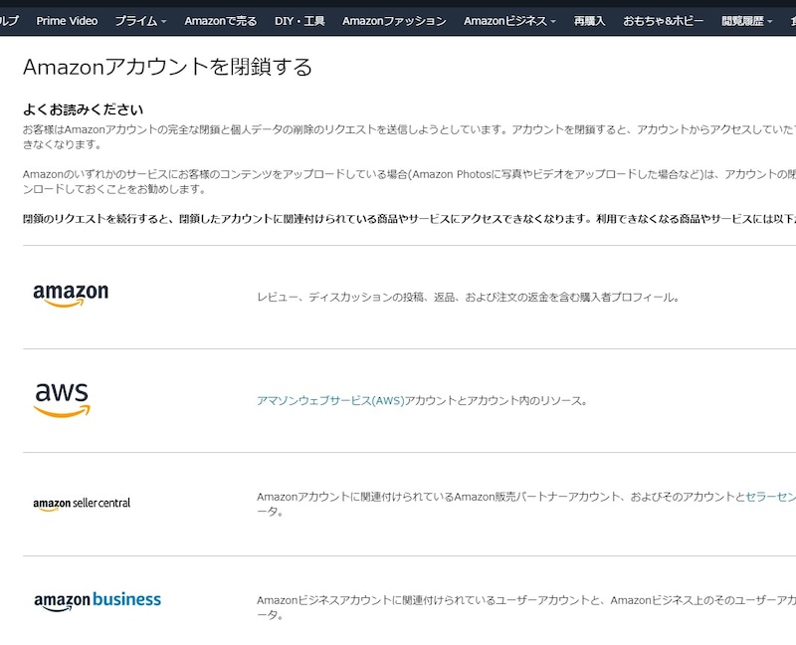Go to DIY・工具 category
The width and height of the screenshot is (796, 645).
(299, 21)
